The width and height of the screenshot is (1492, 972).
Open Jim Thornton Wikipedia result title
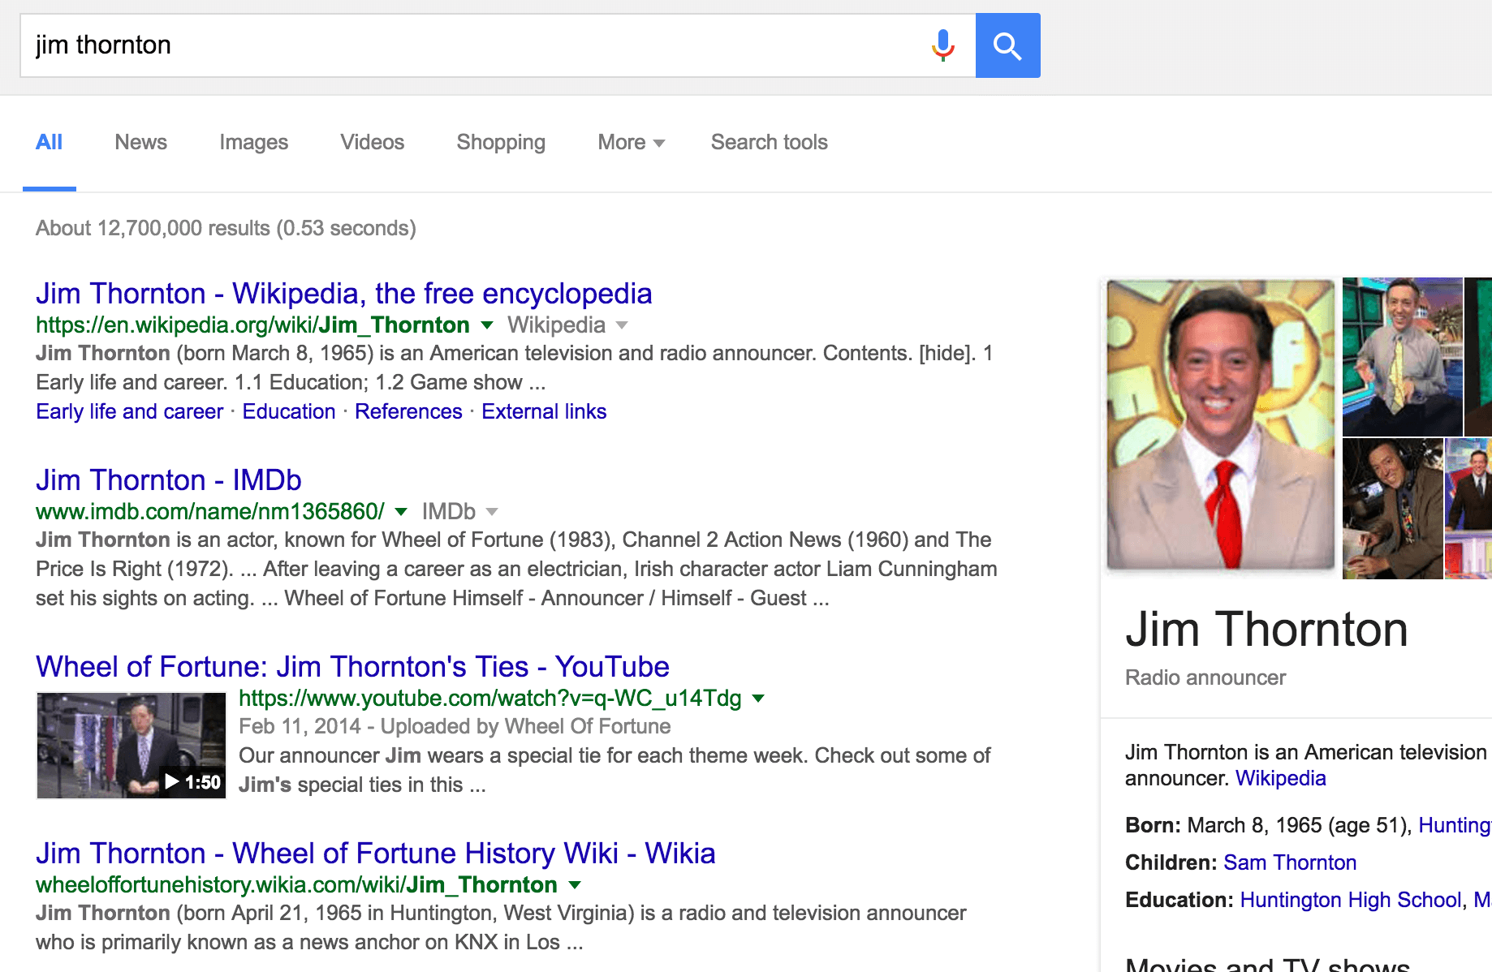pos(343,293)
